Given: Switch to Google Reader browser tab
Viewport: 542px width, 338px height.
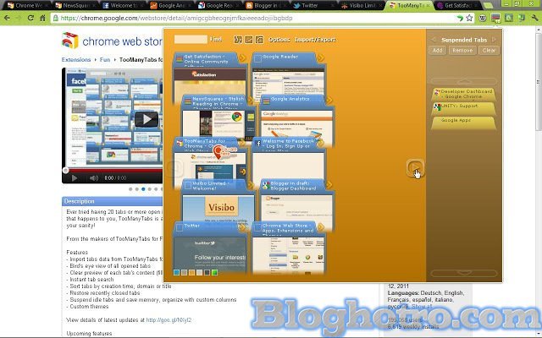Looking at the screenshot, I should tap(218, 6).
